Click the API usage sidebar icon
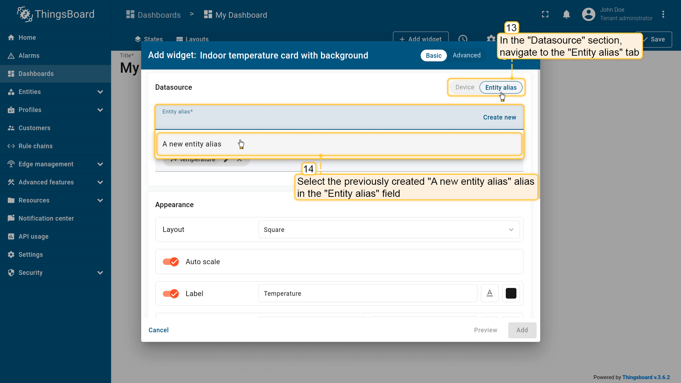The height and width of the screenshot is (383, 681). [x=11, y=237]
